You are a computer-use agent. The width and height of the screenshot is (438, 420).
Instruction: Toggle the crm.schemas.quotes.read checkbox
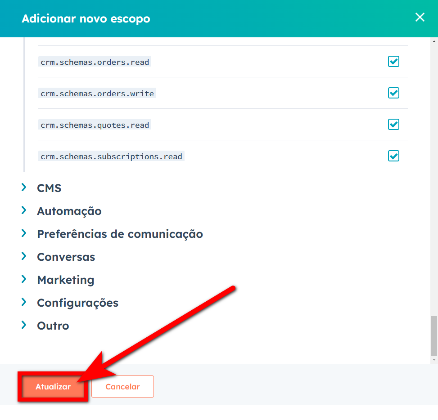(393, 125)
